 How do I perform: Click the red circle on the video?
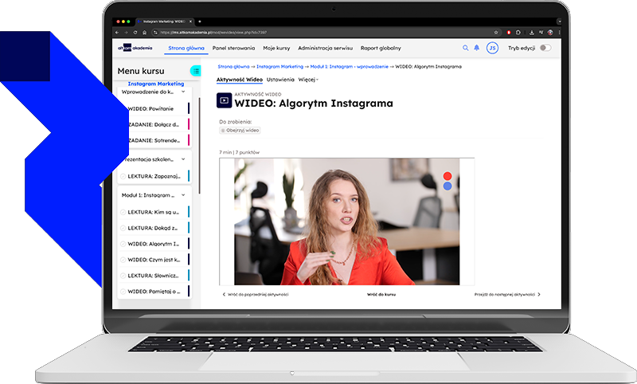point(447,176)
